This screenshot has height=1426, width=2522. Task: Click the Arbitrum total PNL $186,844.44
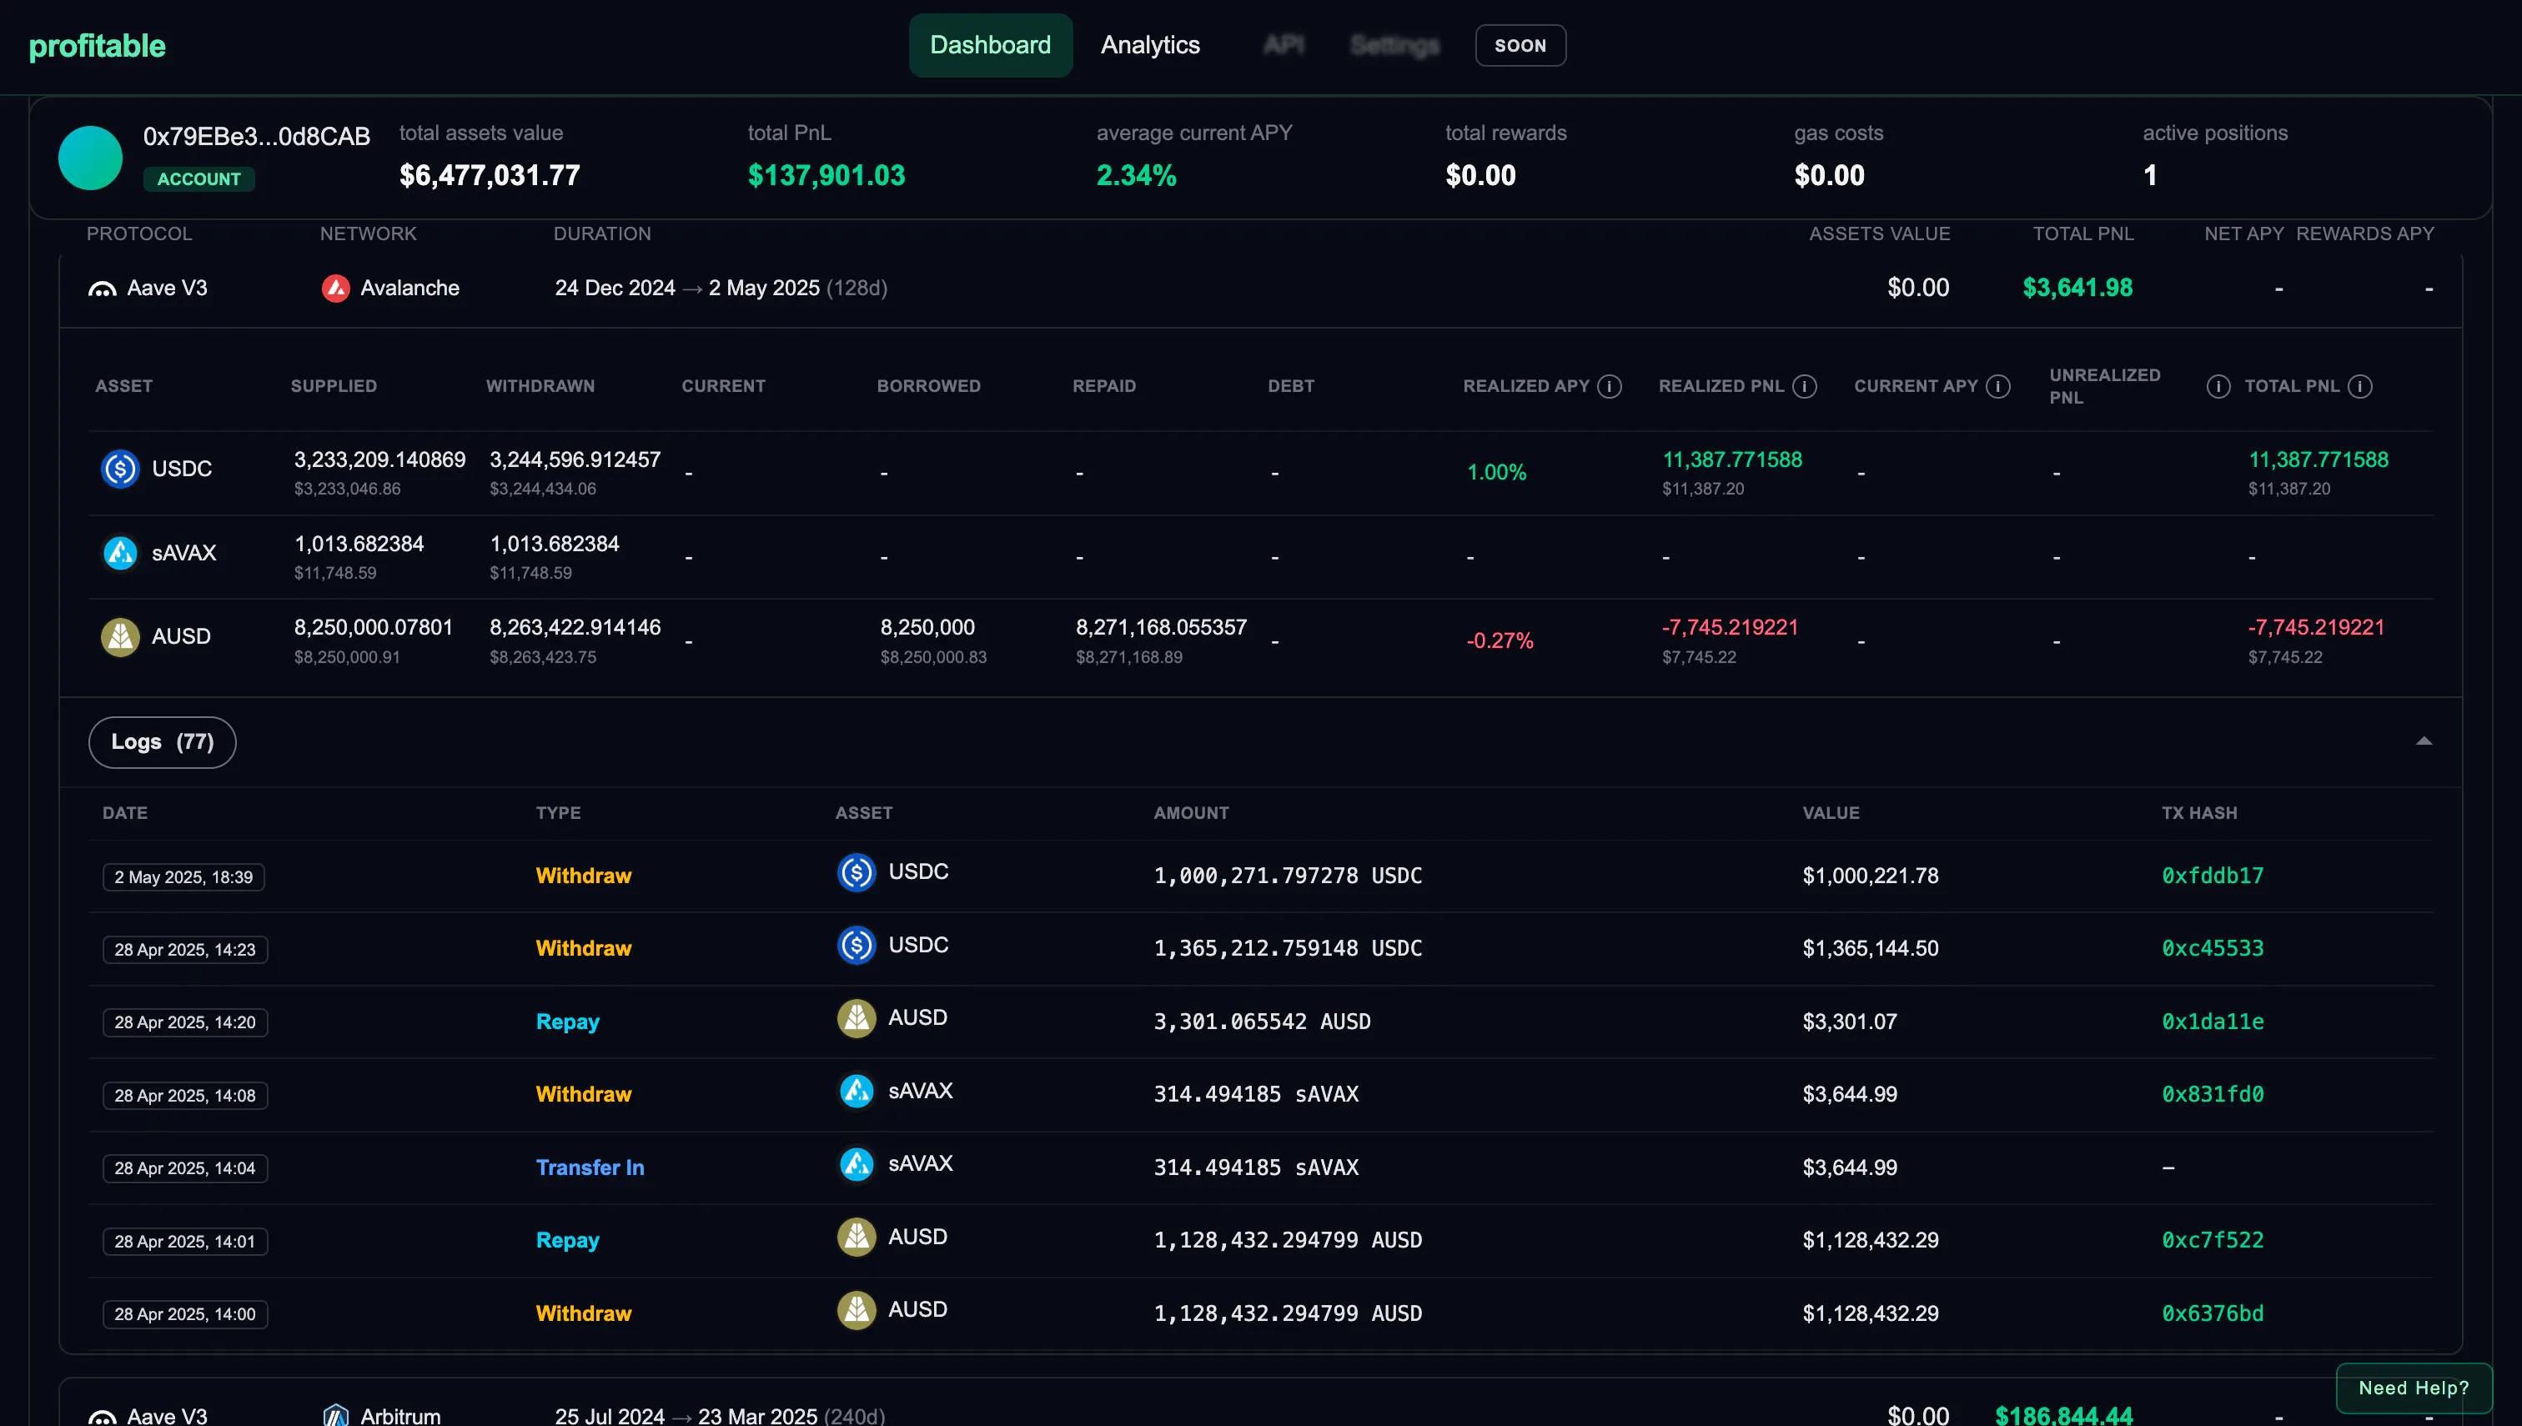[x=2063, y=1415]
